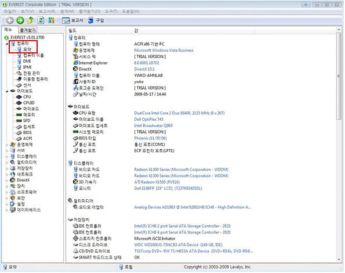Select DMI tree item
This screenshot has height=273, width=345.
pos(27,61)
